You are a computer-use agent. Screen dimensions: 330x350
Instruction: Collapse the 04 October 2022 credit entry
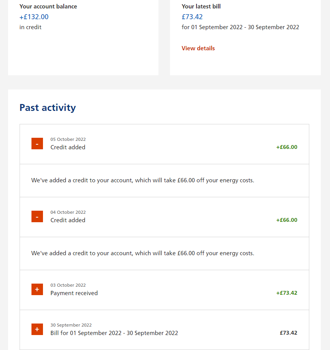click(x=37, y=216)
